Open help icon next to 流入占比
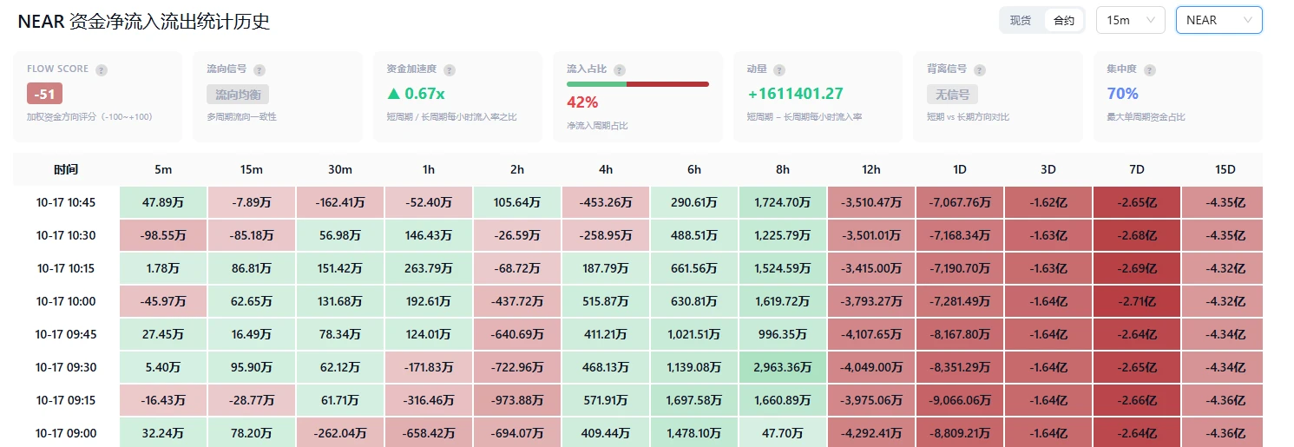This screenshot has height=447, width=1294. click(x=619, y=69)
